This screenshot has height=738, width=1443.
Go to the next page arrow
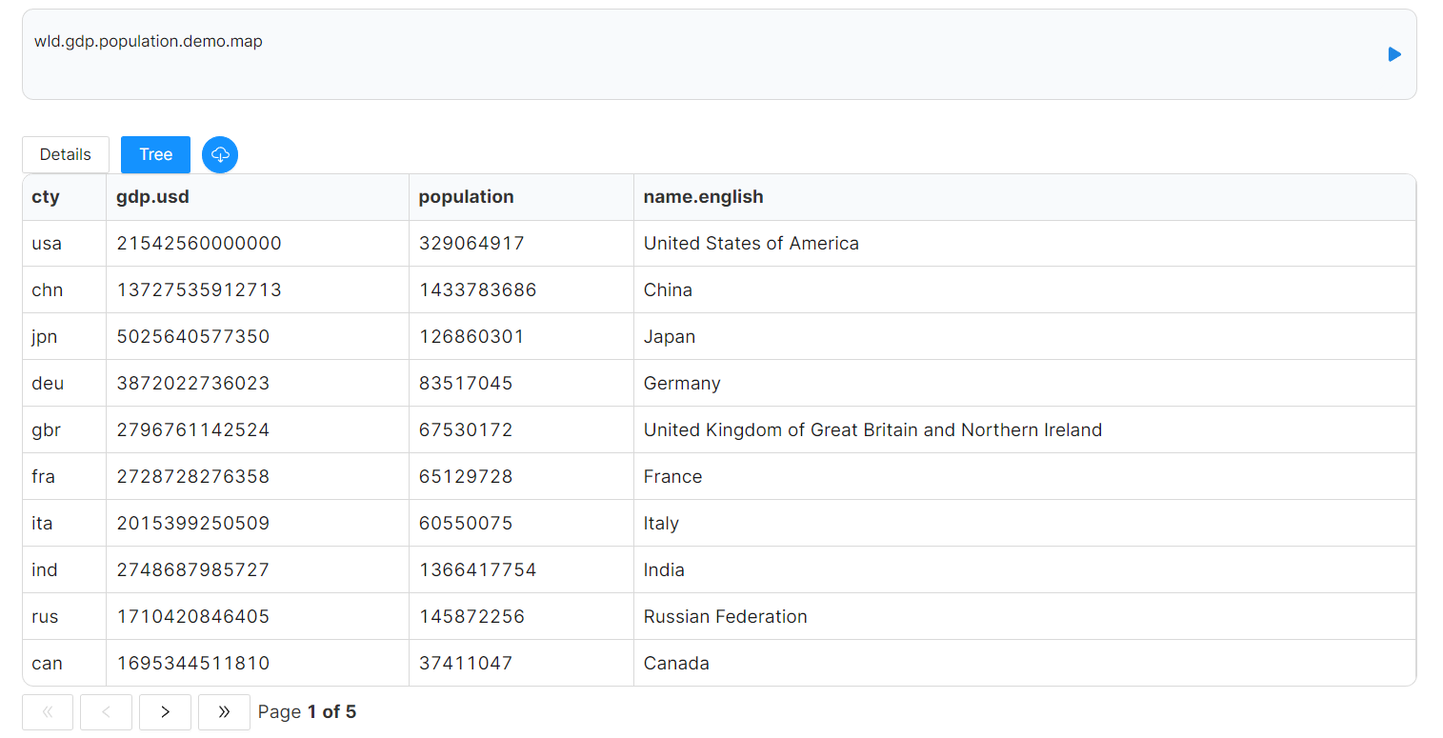click(165, 712)
